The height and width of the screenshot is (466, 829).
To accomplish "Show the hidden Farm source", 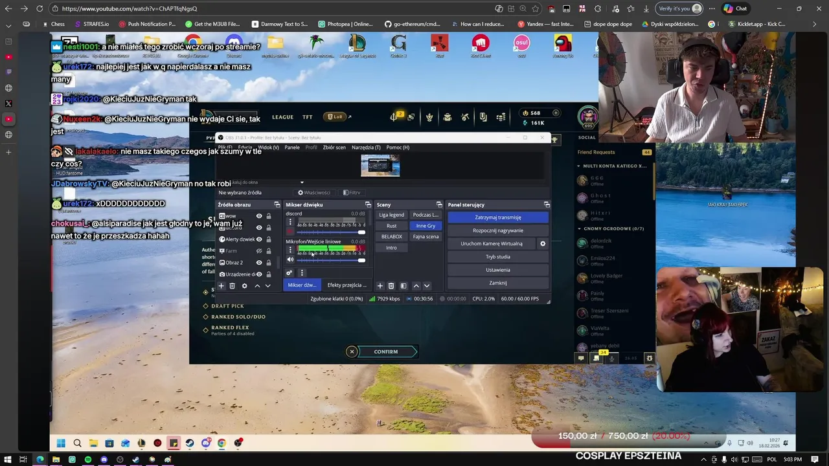I will tap(259, 251).
